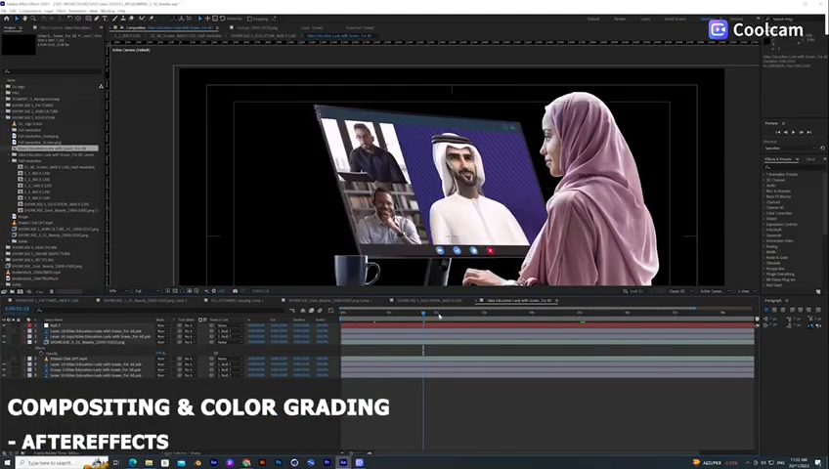Open the Effect Controls panel tab
Image resolution: width=829 pixels, height=469 pixels.
pos(65,27)
